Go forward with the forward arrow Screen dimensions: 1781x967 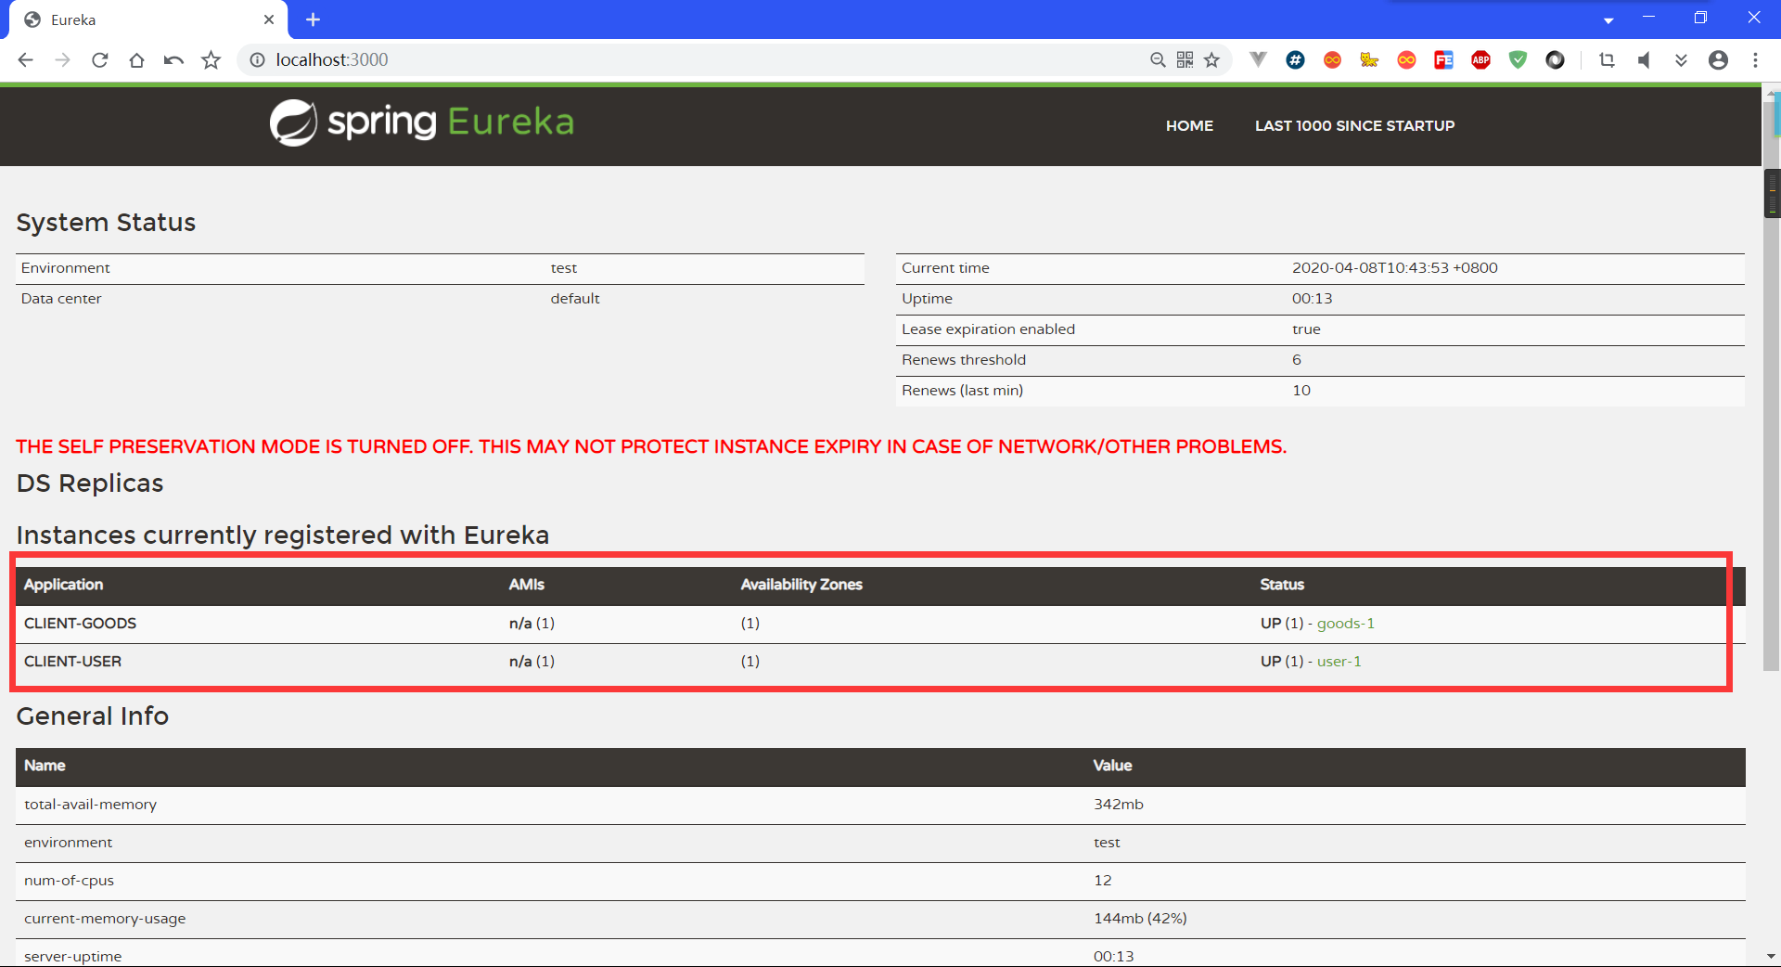[63, 60]
